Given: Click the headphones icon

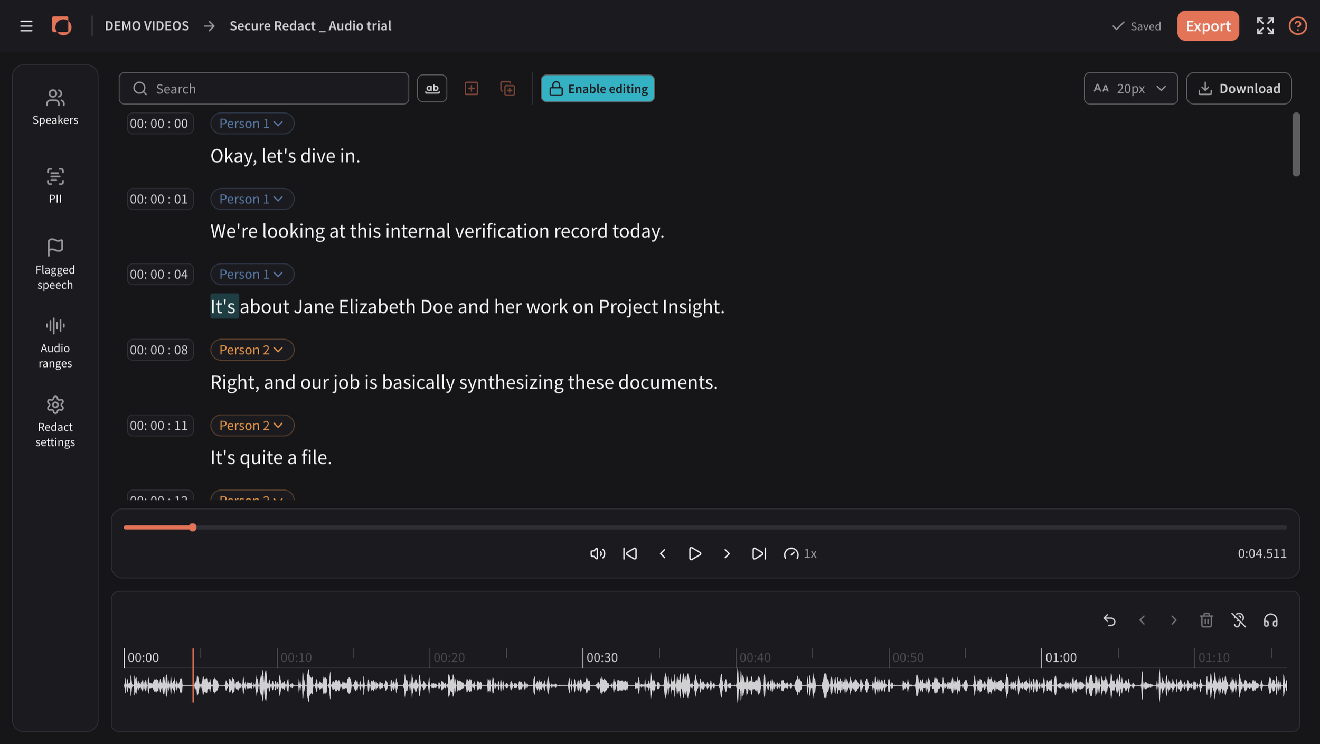Looking at the screenshot, I should point(1271,620).
